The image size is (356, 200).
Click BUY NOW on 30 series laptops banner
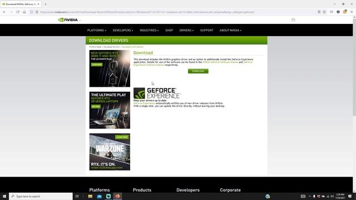[x=96, y=107]
